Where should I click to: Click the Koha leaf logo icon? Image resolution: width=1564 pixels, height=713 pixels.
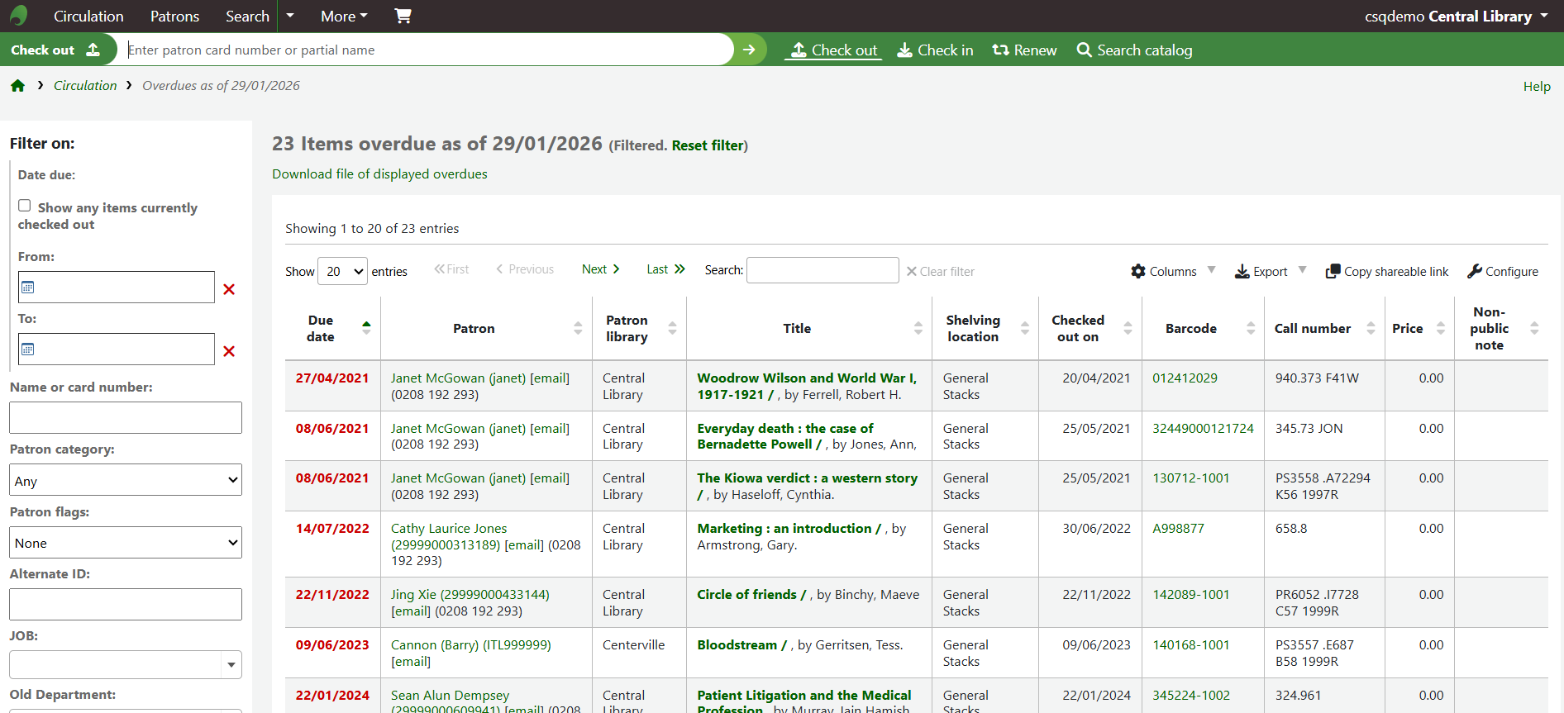click(18, 16)
